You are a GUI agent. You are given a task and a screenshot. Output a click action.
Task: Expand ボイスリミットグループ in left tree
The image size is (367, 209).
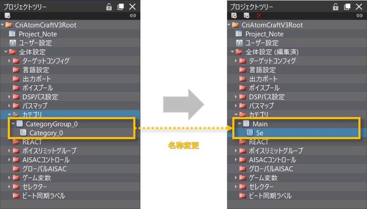pyautogui.click(x=9, y=151)
